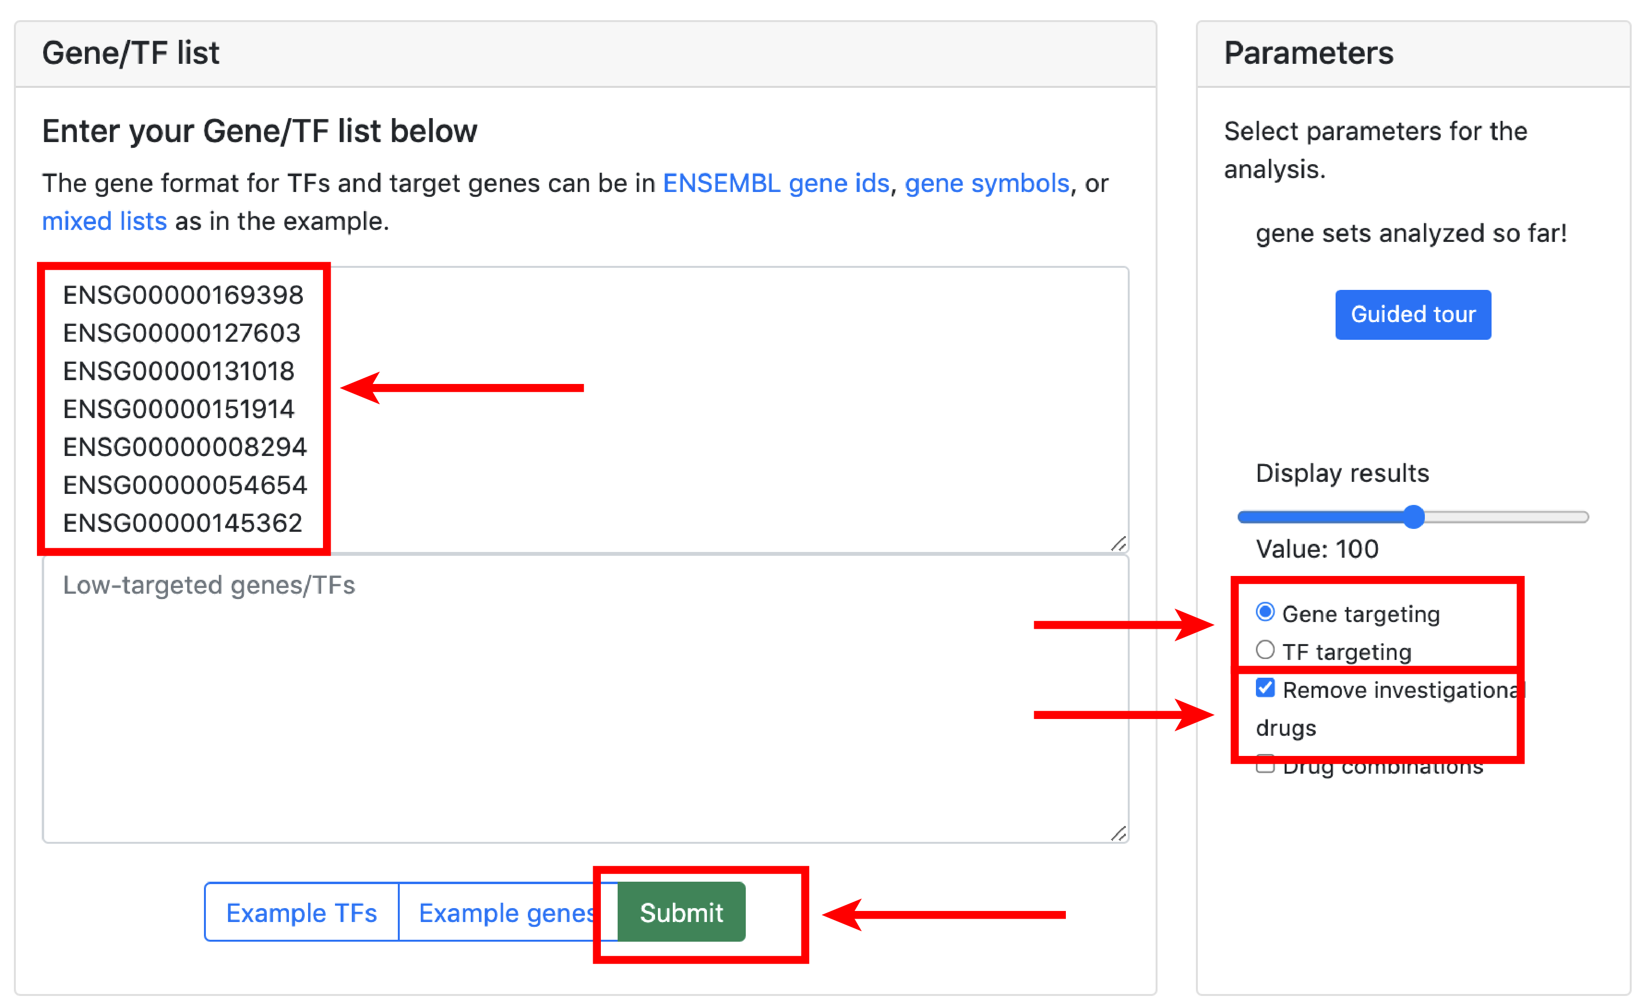Click the ENSG00000151914 entry line
1648x1006 pixels.
point(179,409)
